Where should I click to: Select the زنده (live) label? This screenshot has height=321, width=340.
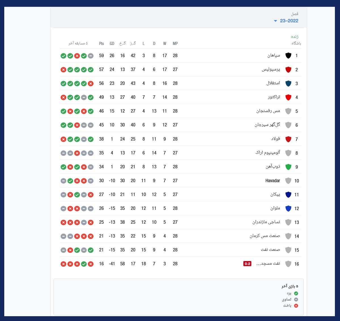pos(295,36)
